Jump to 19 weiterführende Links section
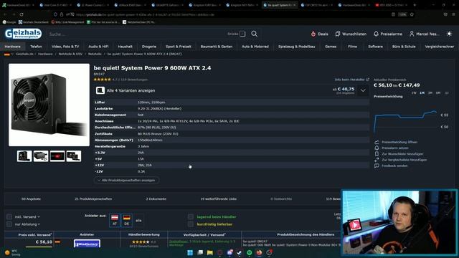Screen dimensions: 459x258 [218, 199]
